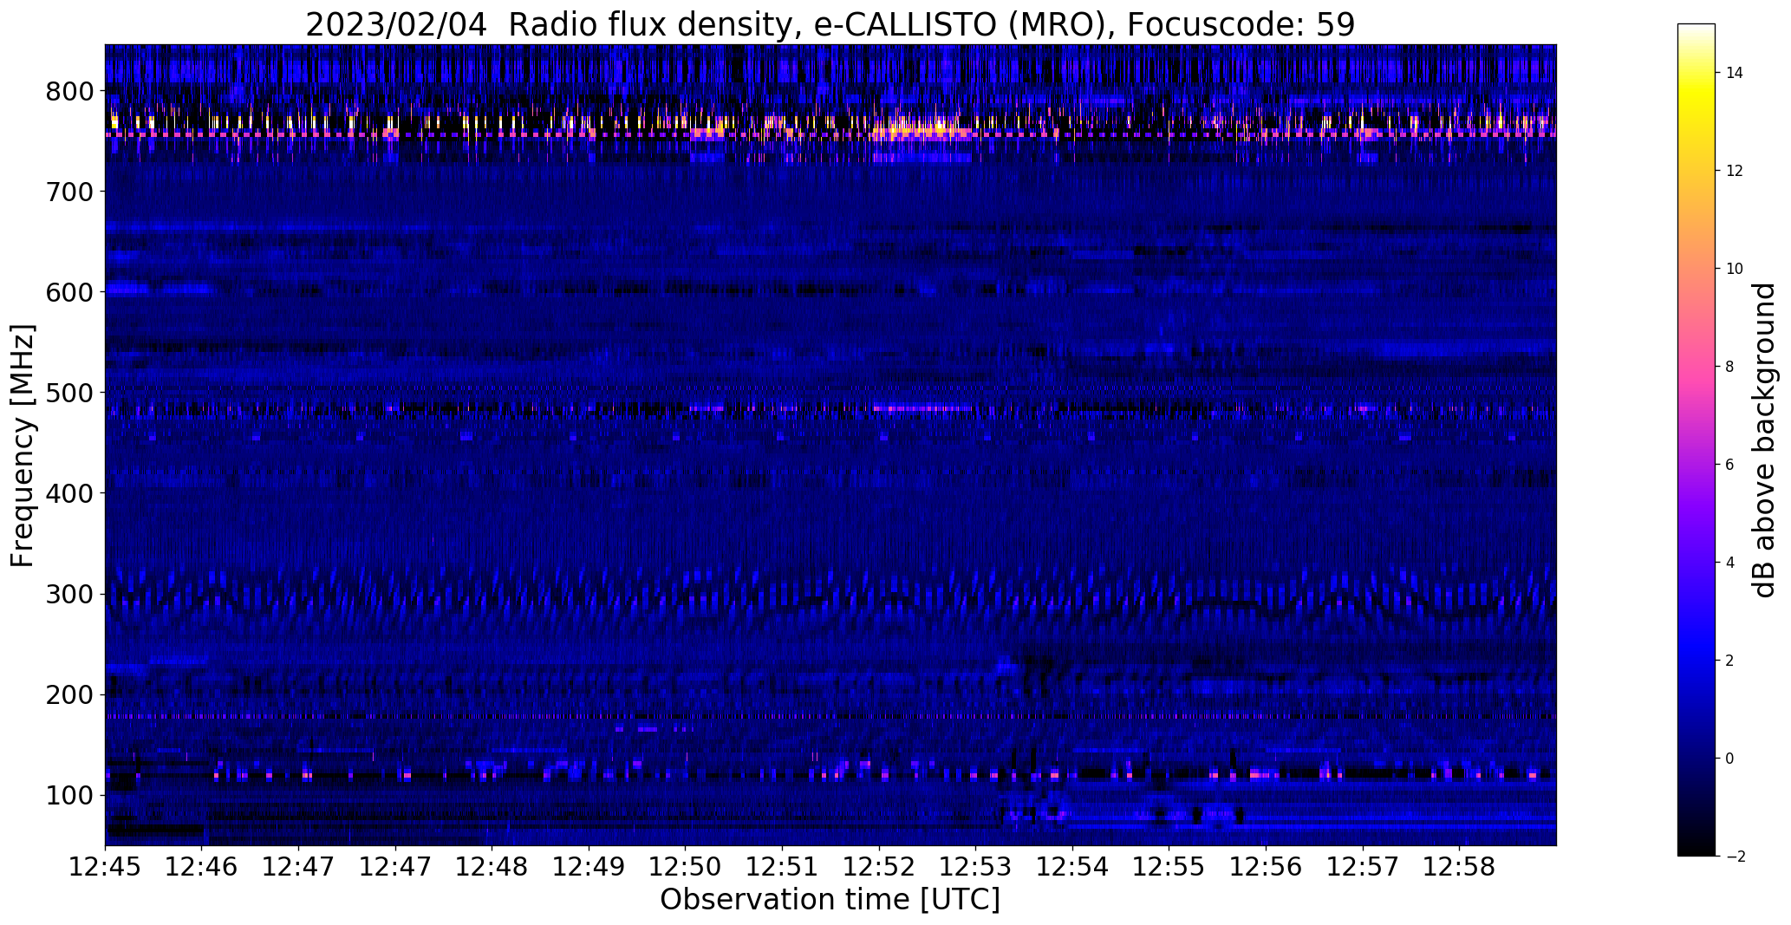This screenshot has height=925, width=1791.
Task: Click the colorbar tick label 0
Action: [x=1730, y=759]
